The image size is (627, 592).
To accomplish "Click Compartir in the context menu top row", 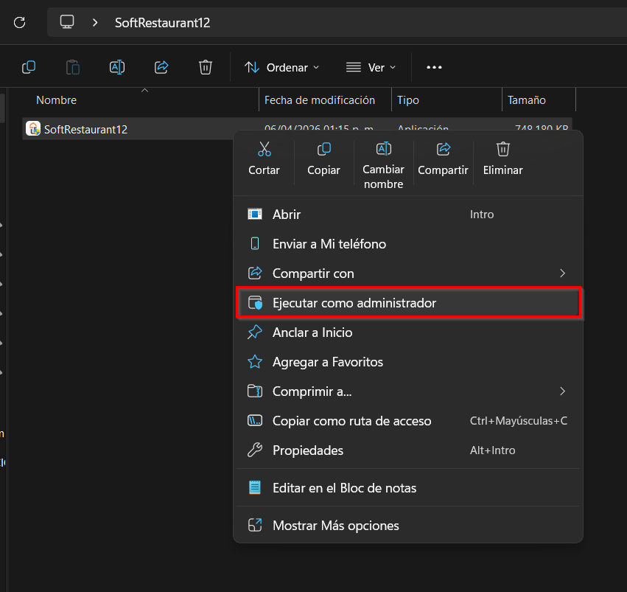I will point(443,159).
